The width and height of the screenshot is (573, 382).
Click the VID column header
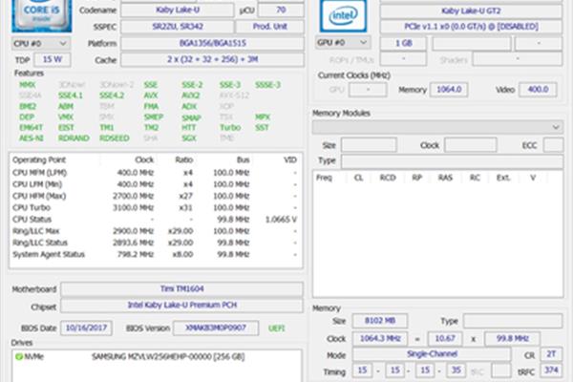coord(290,160)
